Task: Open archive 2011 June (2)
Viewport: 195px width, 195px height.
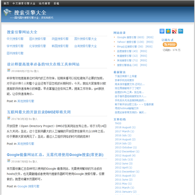Action: [123, 180]
